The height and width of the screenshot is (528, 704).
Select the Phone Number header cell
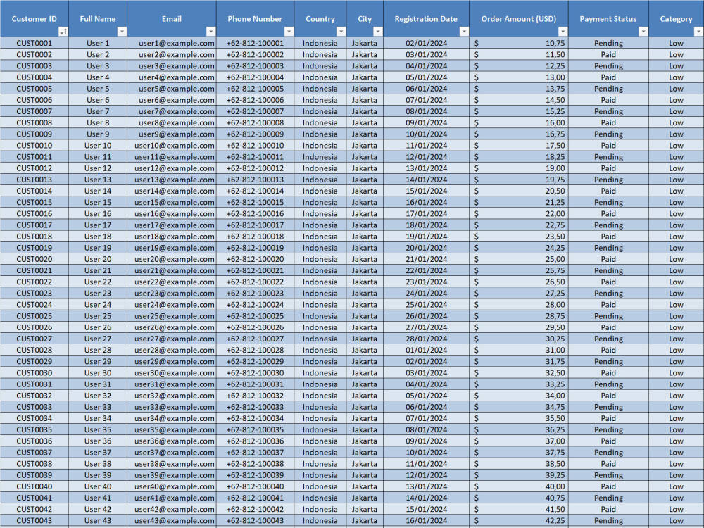click(255, 19)
